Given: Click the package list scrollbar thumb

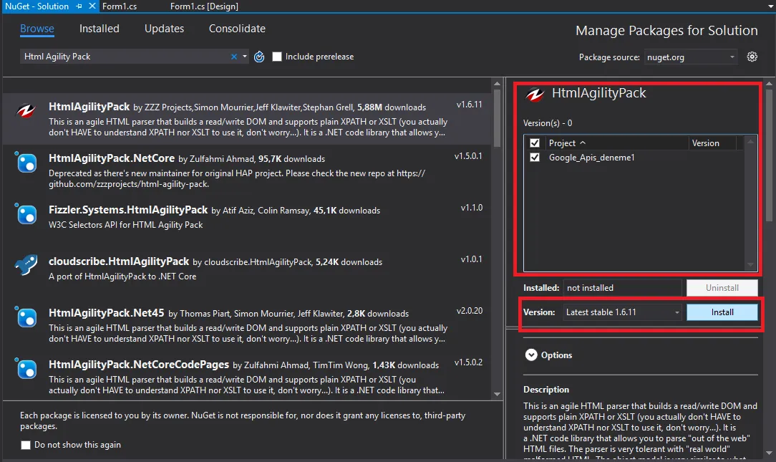Looking at the screenshot, I should (497, 118).
